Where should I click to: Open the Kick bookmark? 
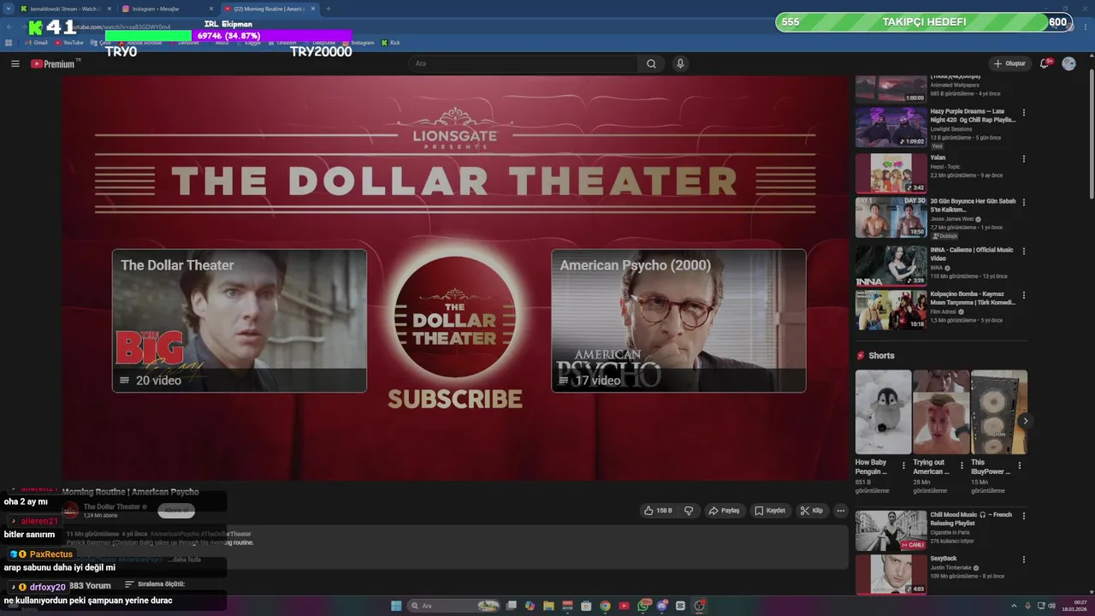[x=391, y=43]
